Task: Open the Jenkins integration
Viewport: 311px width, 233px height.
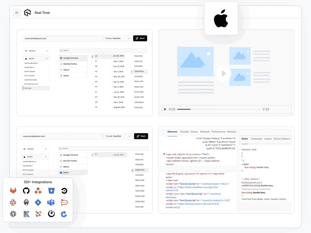Action: 26,202
